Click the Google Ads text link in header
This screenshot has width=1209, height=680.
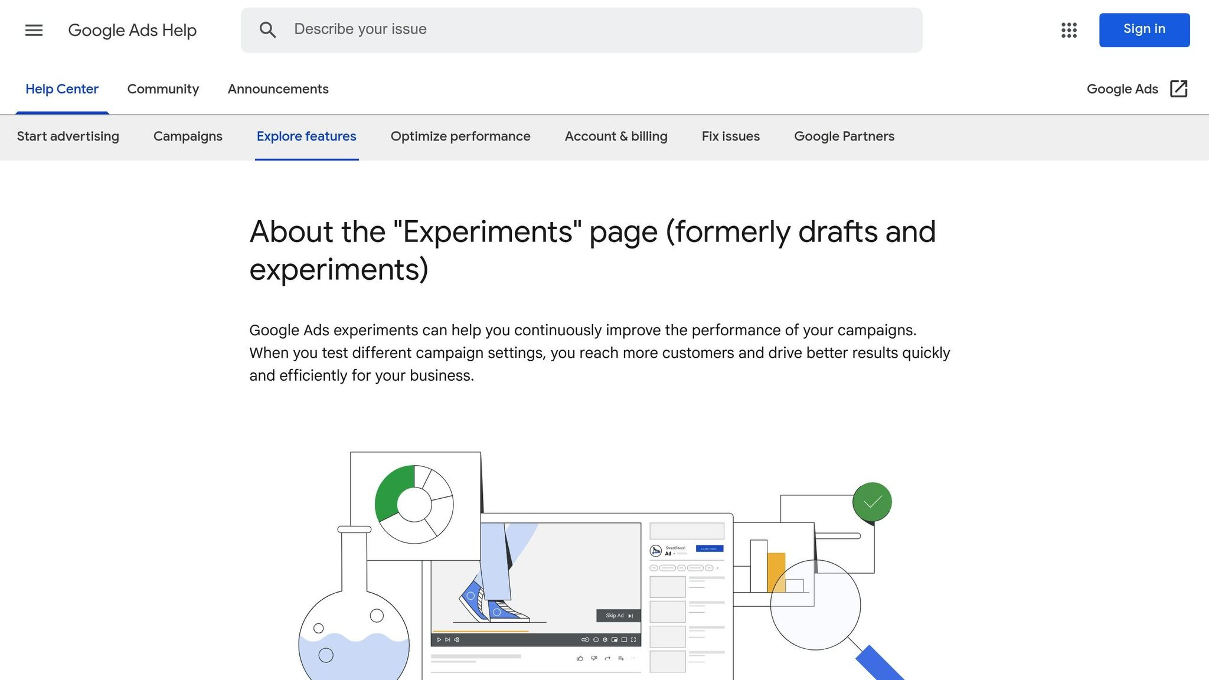(x=1122, y=89)
